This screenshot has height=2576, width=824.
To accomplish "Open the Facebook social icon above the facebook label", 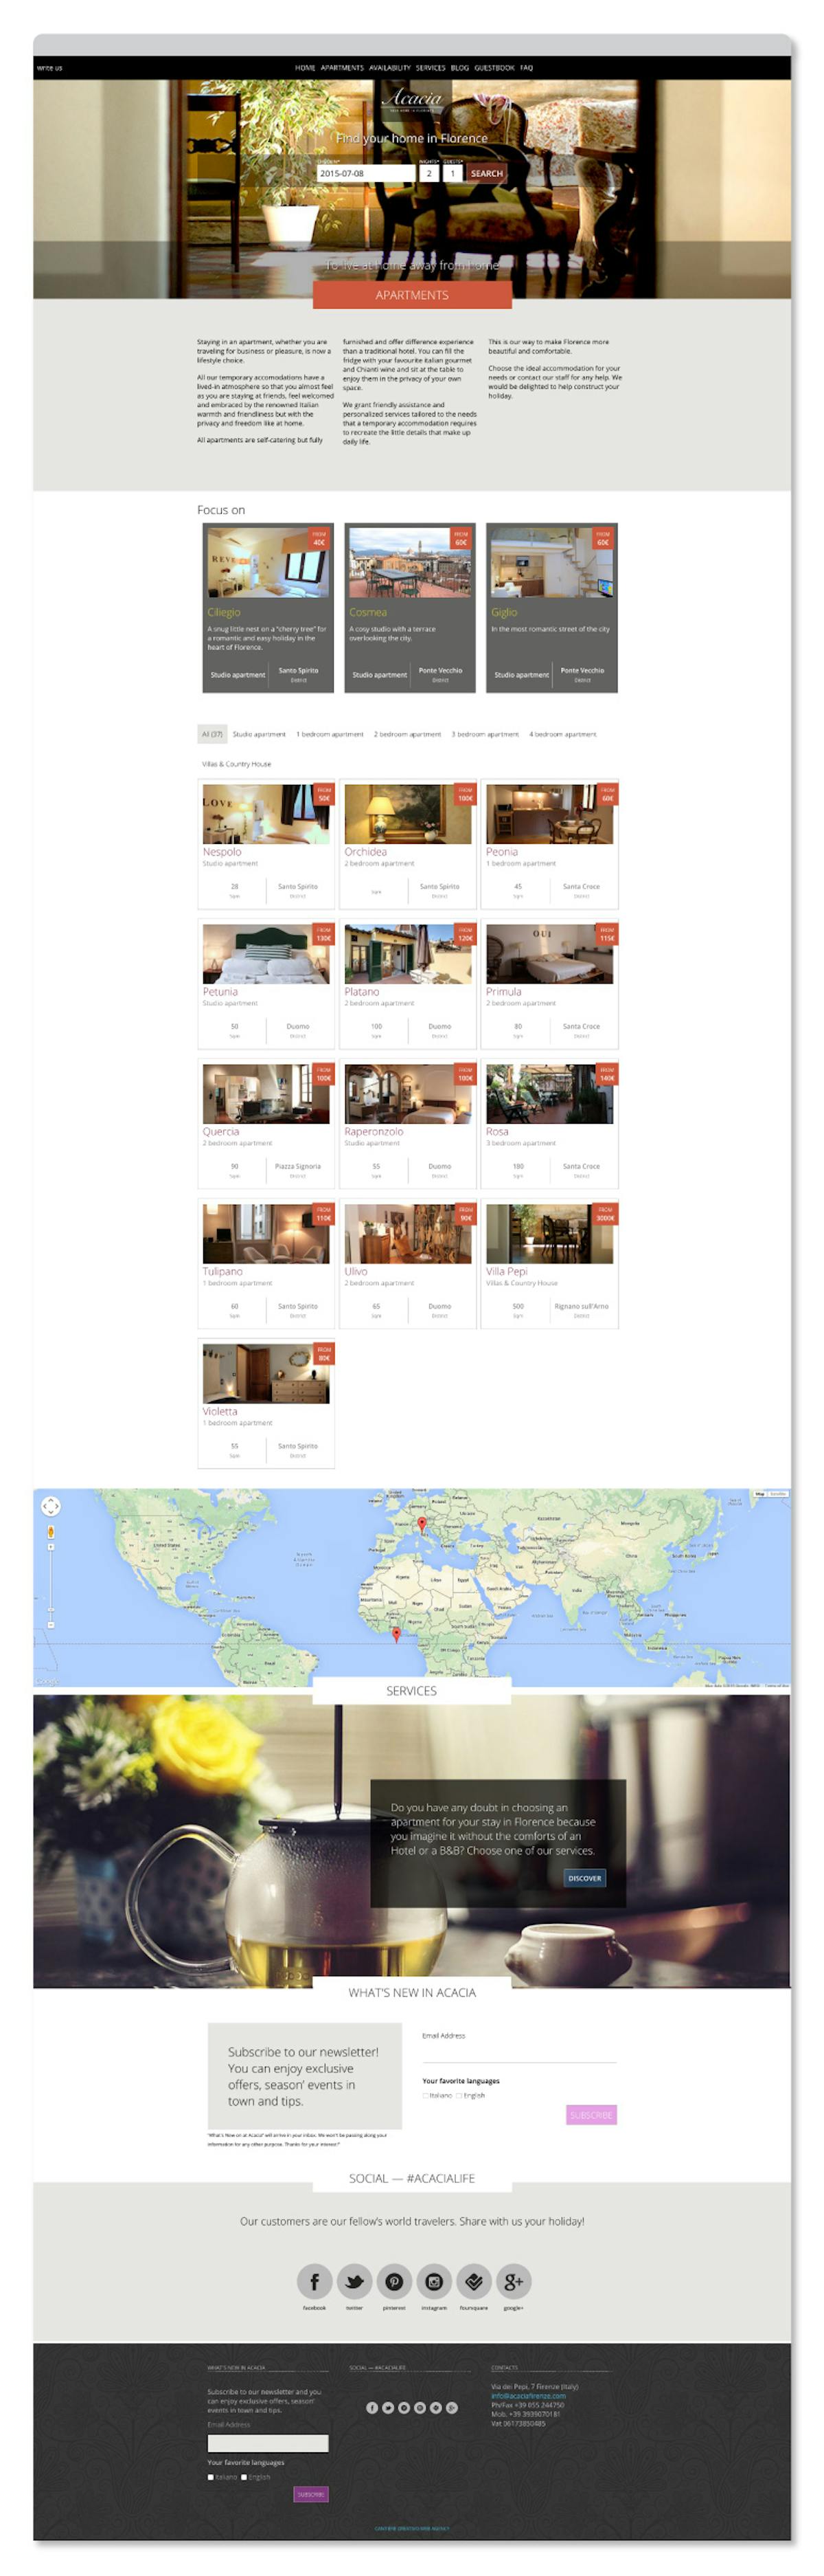I will point(314,2281).
